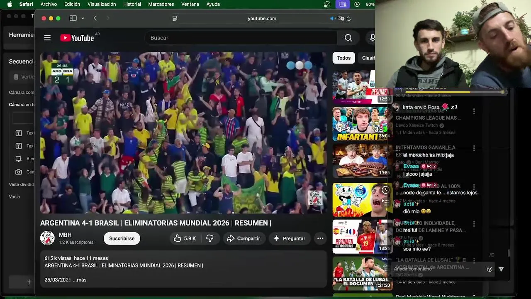Viewport: 531px width, 299px height.
Task: Click 'Vacía' in background app
Action: [15, 196]
